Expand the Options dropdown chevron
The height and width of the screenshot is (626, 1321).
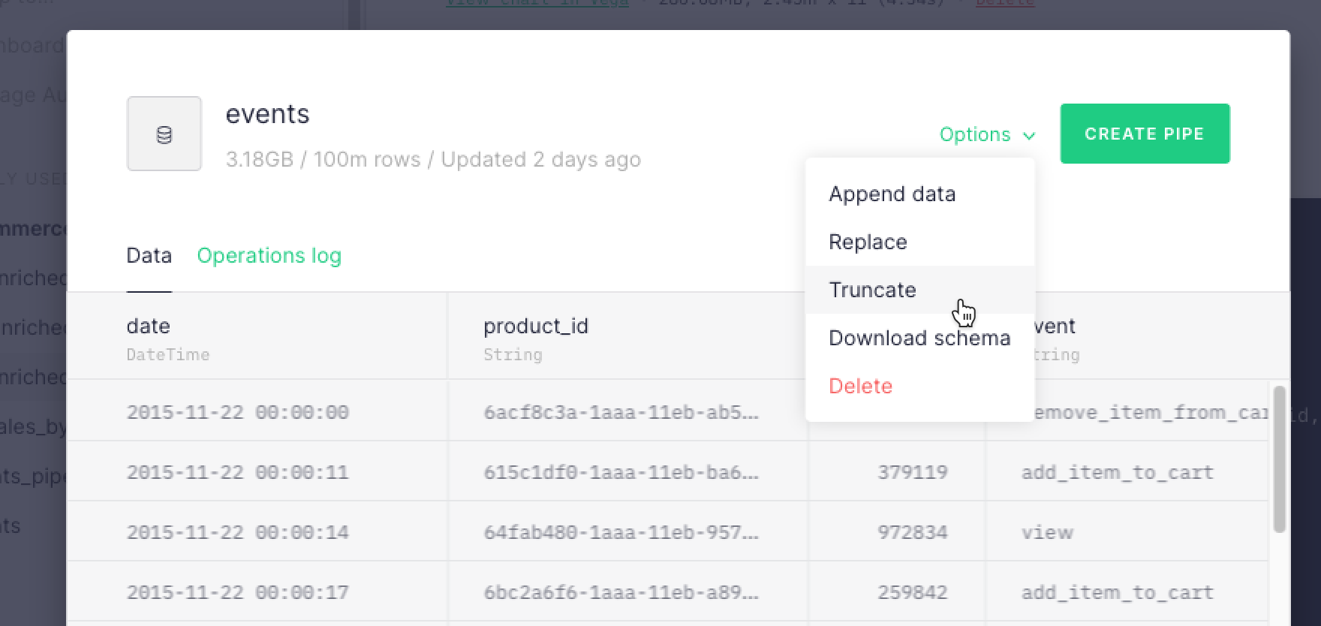pyautogui.click(x=1029, y=135)
